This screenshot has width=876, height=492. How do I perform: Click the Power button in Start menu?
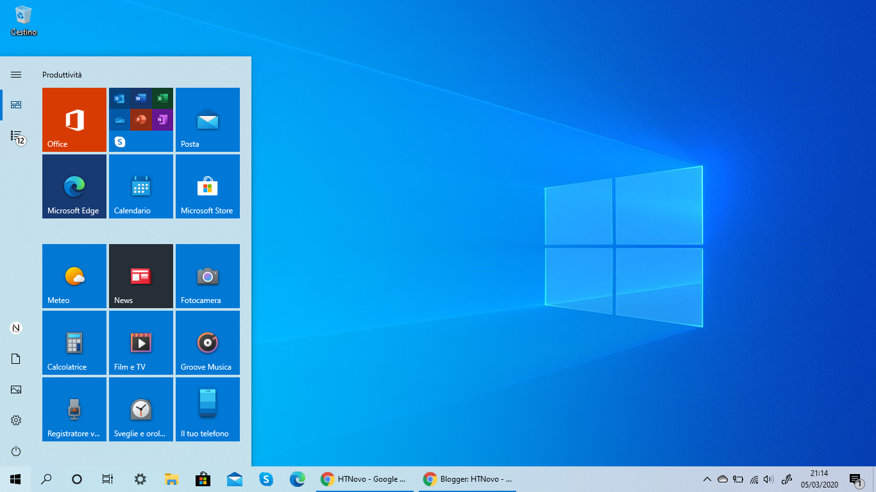pos(15,451)
